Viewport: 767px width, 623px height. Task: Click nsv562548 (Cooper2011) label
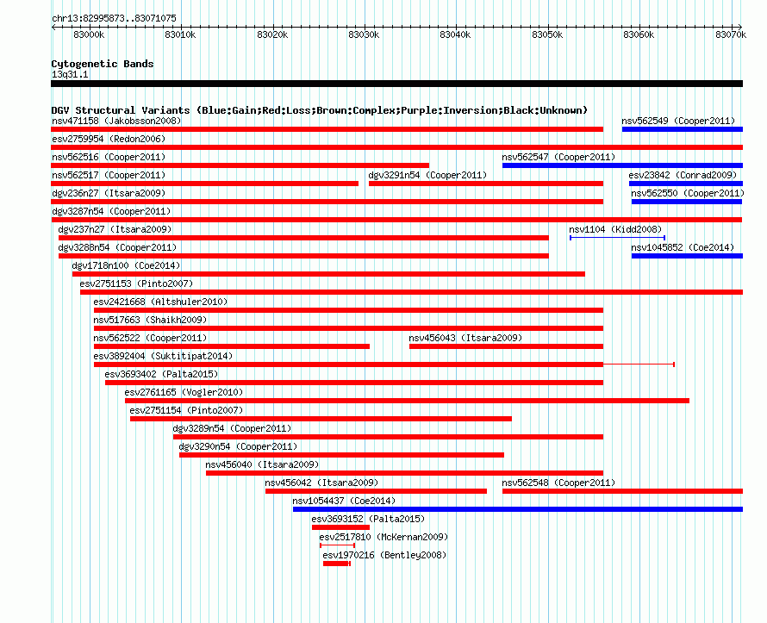pyautogui.click(x=558, y=483)
